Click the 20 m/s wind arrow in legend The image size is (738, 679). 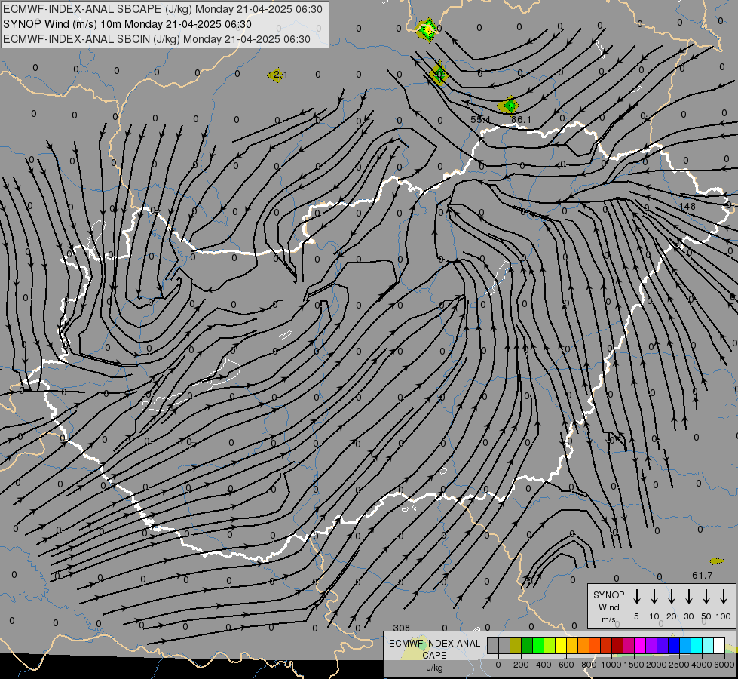671,597
